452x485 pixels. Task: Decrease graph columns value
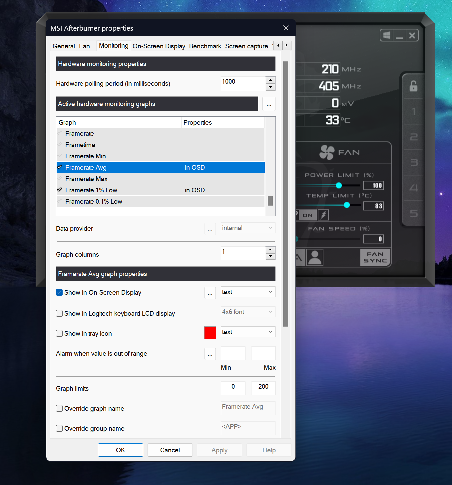270,256
